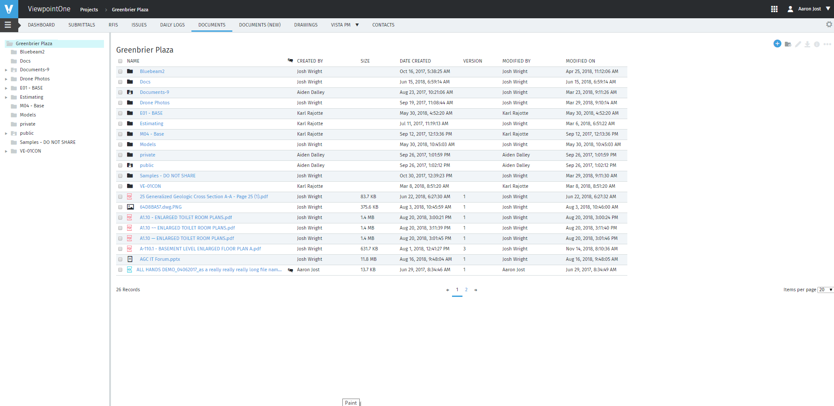Screen dimensions: 834x406
Task: Click the Paint button on the taskbar
Action: click(x=351, y=403)
